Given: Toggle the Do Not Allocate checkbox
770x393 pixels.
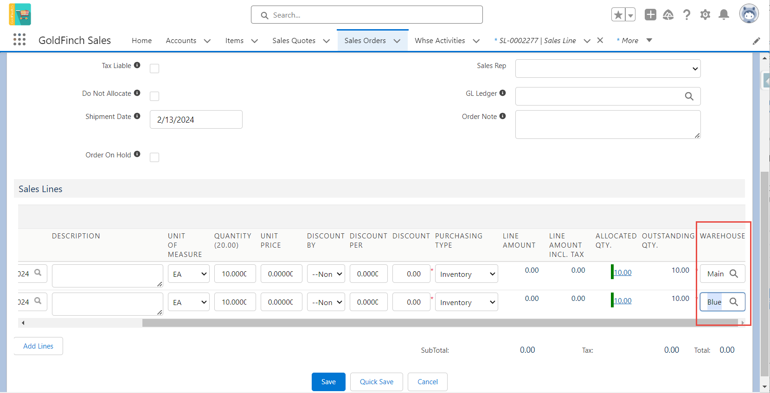Looking at the screenshot, I should click(x=154, y=96).
